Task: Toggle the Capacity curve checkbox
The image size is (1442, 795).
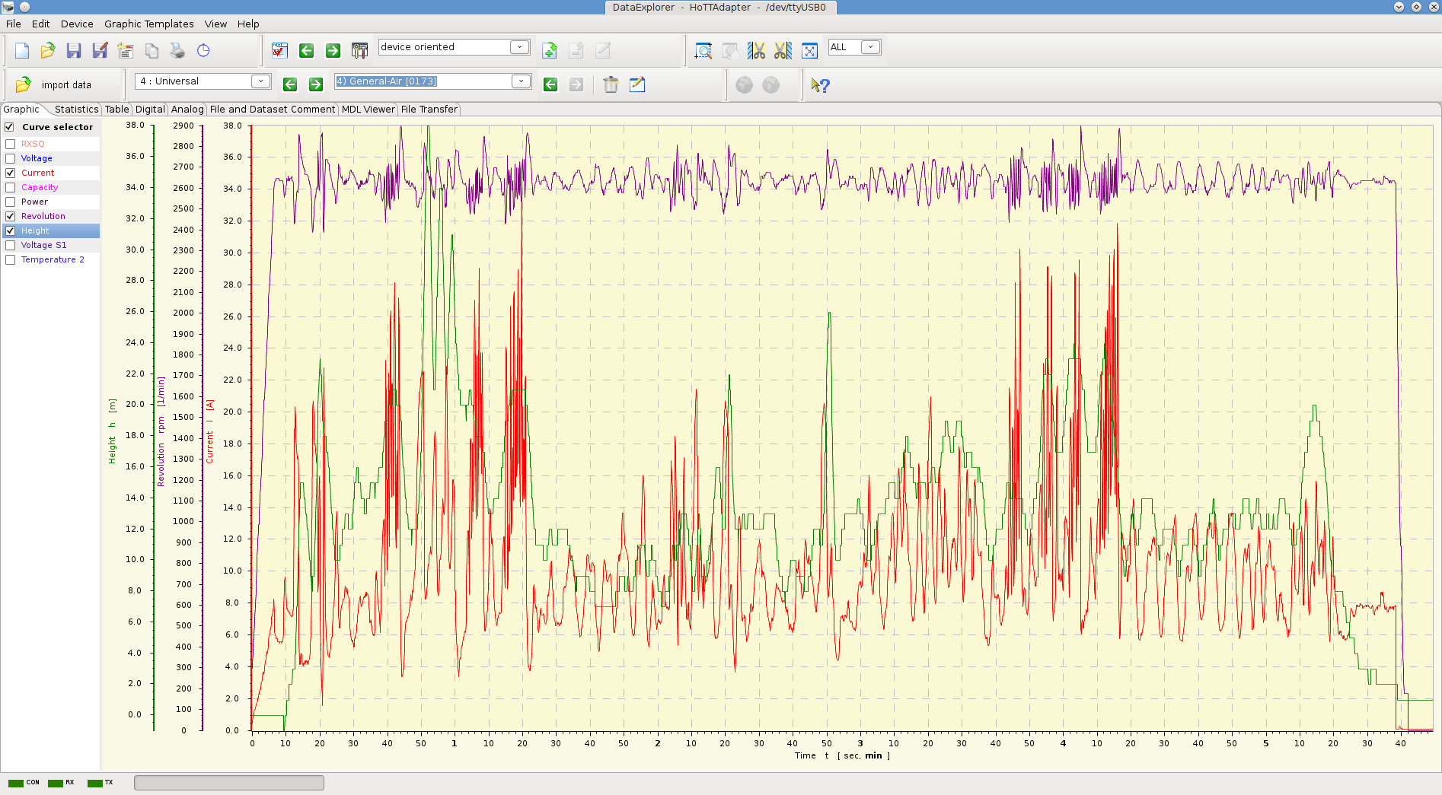Action: pos(11,187)
